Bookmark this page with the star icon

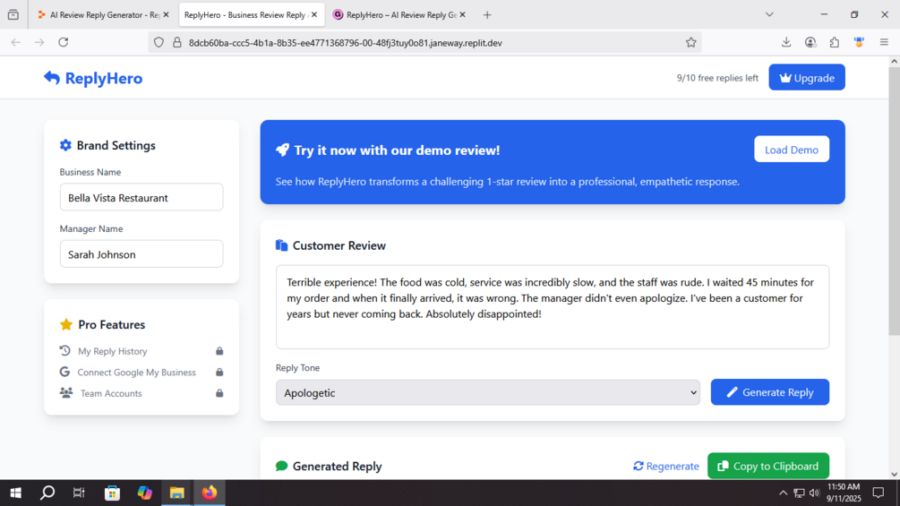click(691, 42)
